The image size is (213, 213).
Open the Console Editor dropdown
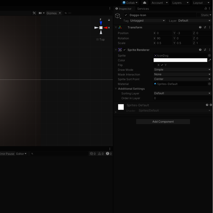click(21, 154)
